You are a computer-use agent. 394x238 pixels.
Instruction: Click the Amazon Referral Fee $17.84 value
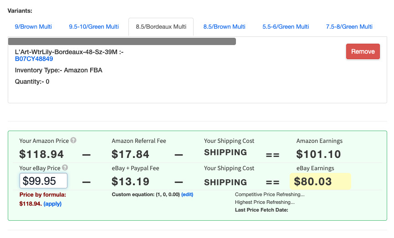130,154
